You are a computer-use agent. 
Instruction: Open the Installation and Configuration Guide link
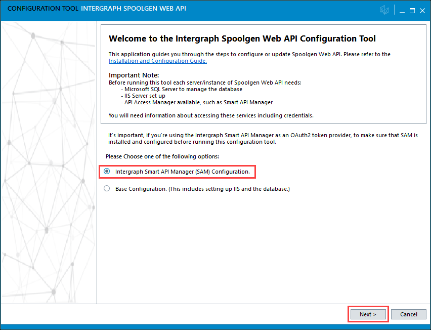(x=158, y=61)
